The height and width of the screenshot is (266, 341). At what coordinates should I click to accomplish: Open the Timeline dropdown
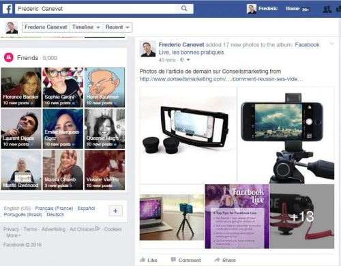click(x=86, y=27)
